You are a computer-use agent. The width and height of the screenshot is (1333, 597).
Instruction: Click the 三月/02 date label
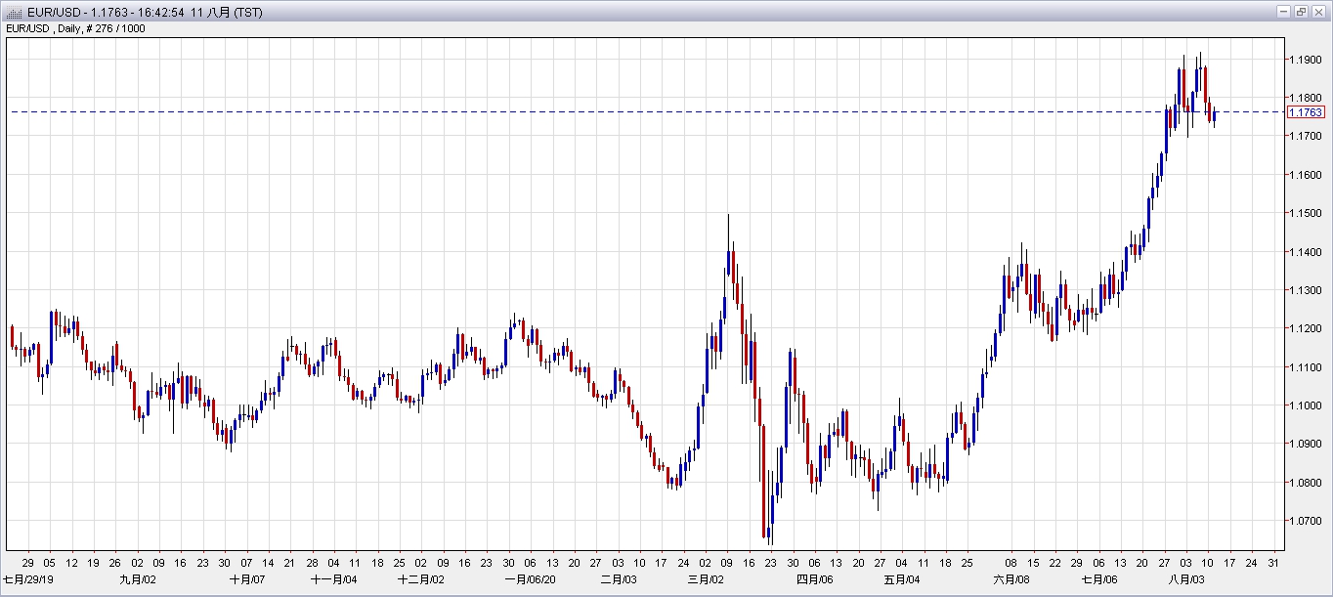(706, 579)
